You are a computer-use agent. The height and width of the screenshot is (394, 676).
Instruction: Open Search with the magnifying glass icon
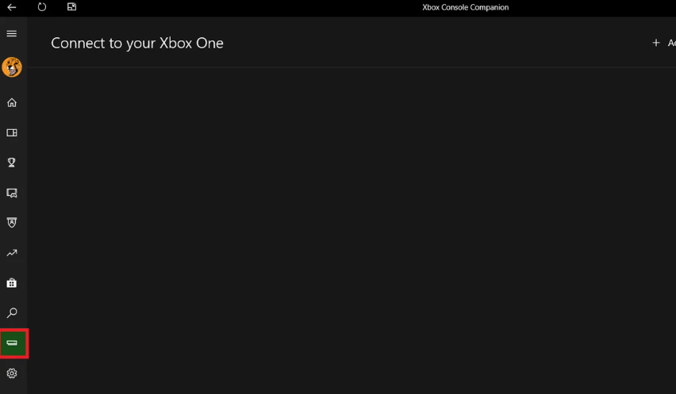[x=12, y=313]
